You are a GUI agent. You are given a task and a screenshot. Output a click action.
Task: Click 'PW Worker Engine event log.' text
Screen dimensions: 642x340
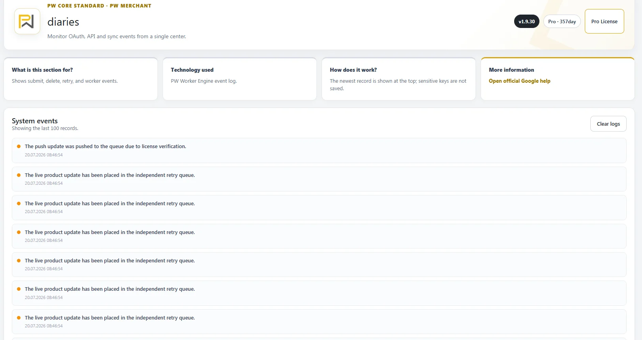tap(204, 81)
